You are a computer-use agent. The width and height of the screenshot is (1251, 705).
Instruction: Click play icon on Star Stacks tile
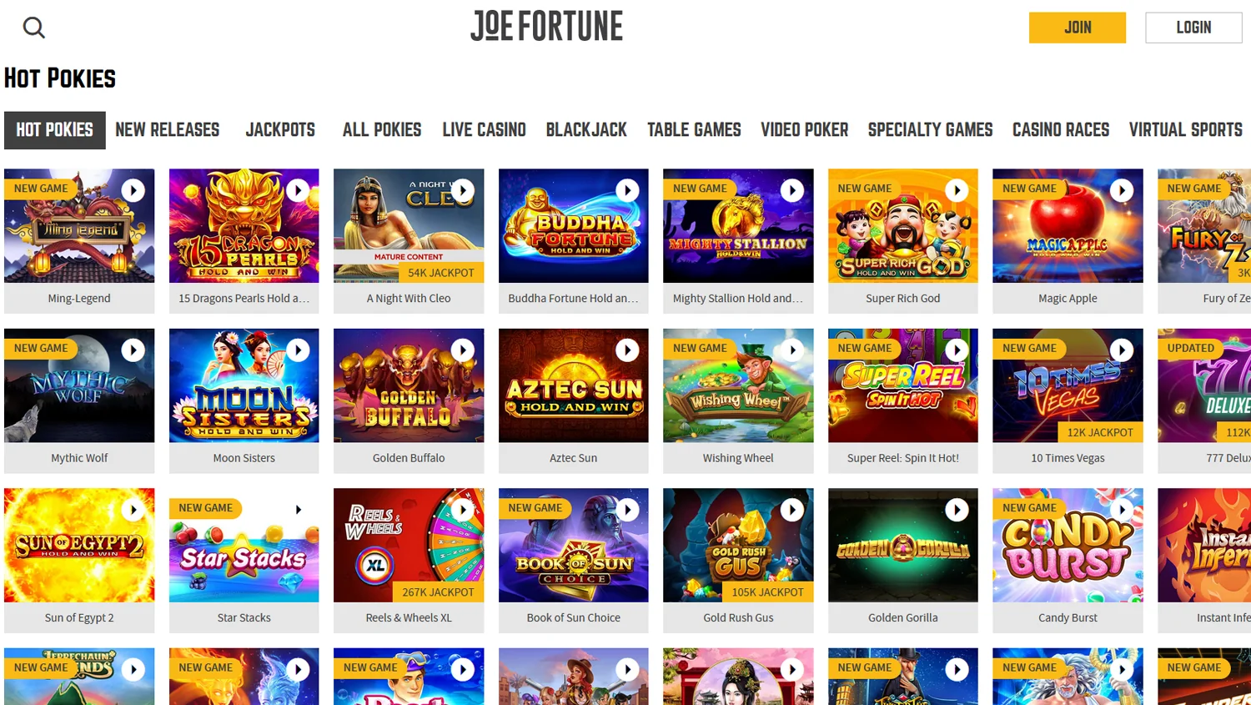(x=298, y=510)
